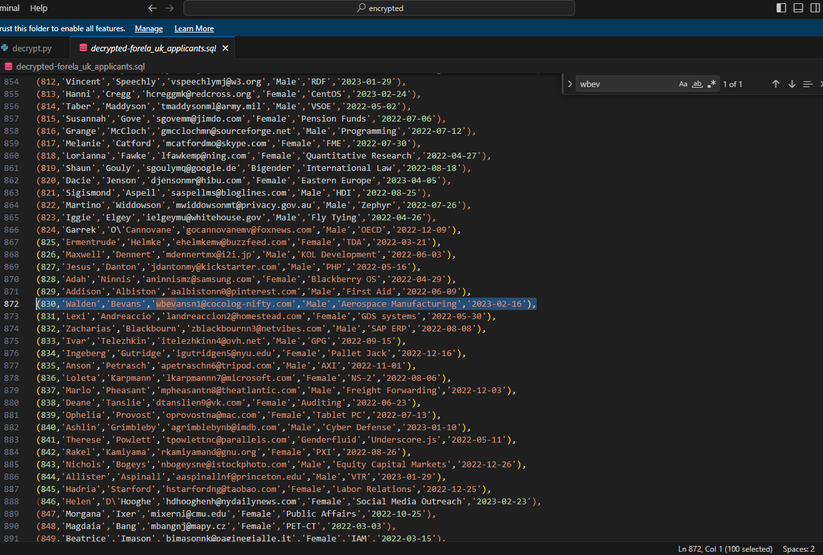Toggle primary side bar layout icon
The height and width of the screenshot is (555, 823).
point(781,8)
